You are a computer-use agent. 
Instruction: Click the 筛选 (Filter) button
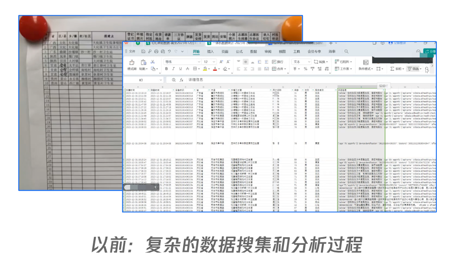coord(414,69)
